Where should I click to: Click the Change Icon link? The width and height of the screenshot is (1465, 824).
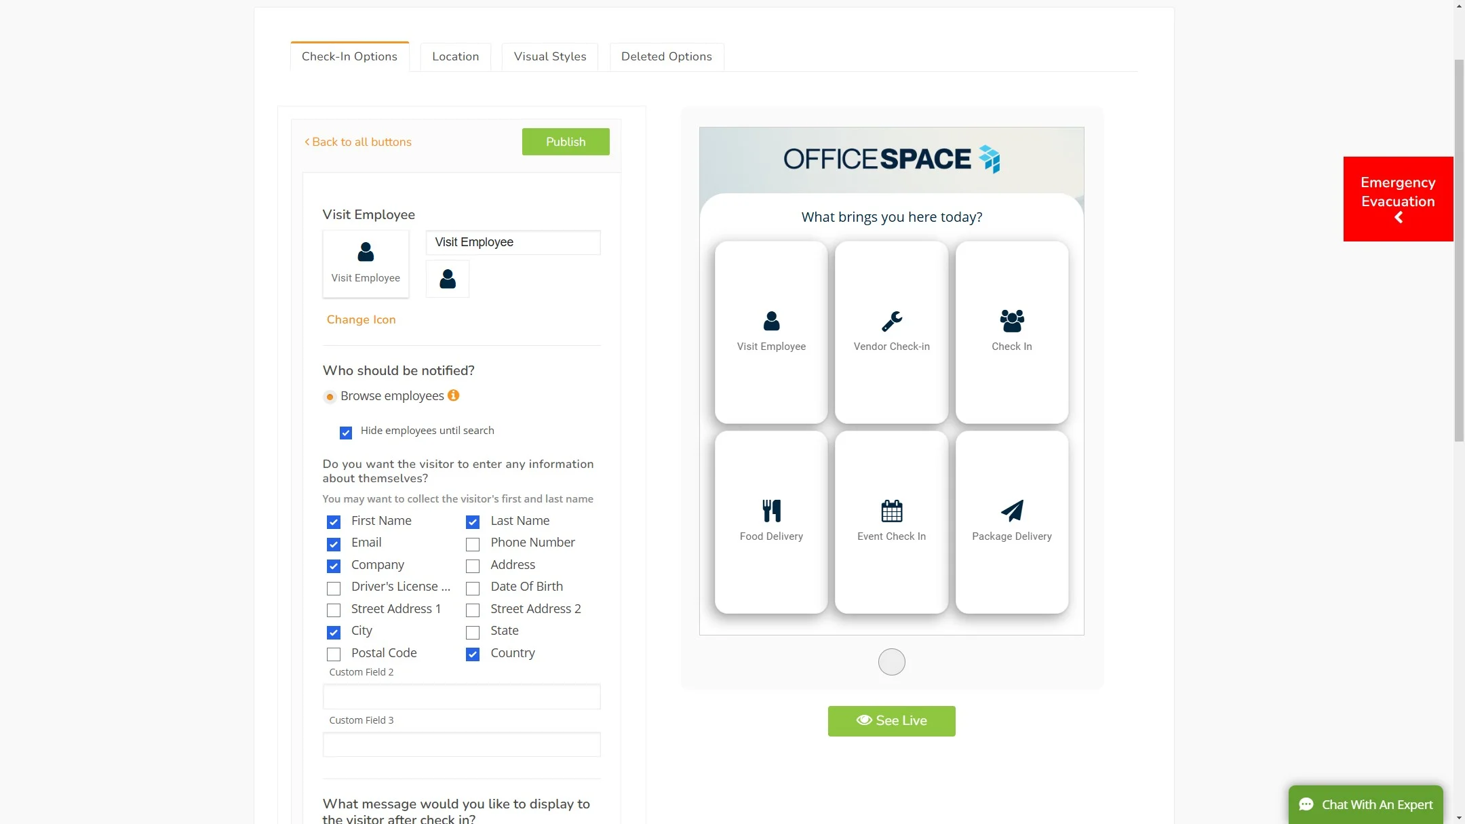point(361,319)
